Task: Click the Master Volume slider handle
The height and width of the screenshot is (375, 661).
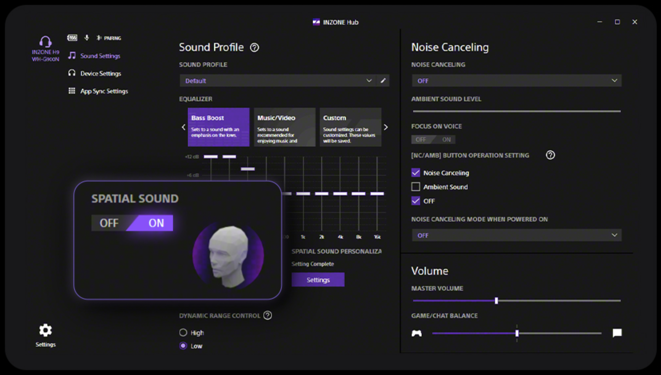Action: click(x=496, y=300)
